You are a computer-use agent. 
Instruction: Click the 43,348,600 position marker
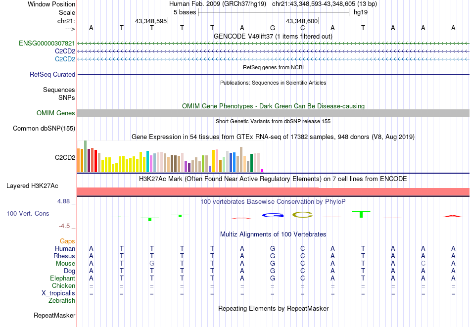(x=302, y=21)
